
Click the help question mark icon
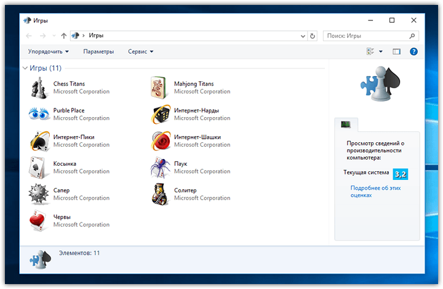click(413, 52)
